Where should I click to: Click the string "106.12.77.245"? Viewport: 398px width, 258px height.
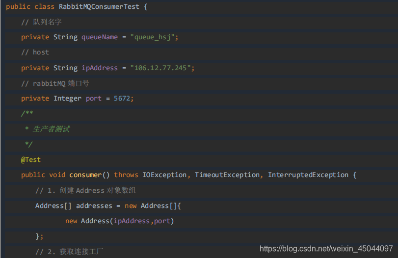(x=160, y=68)
